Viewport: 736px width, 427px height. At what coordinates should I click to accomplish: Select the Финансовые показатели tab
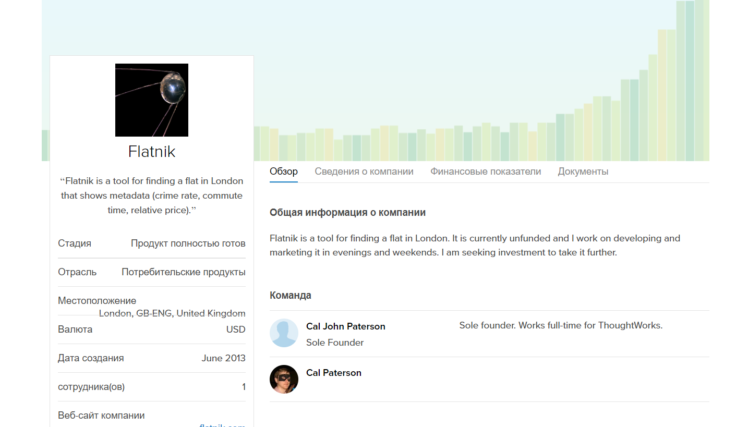(486, 172)
